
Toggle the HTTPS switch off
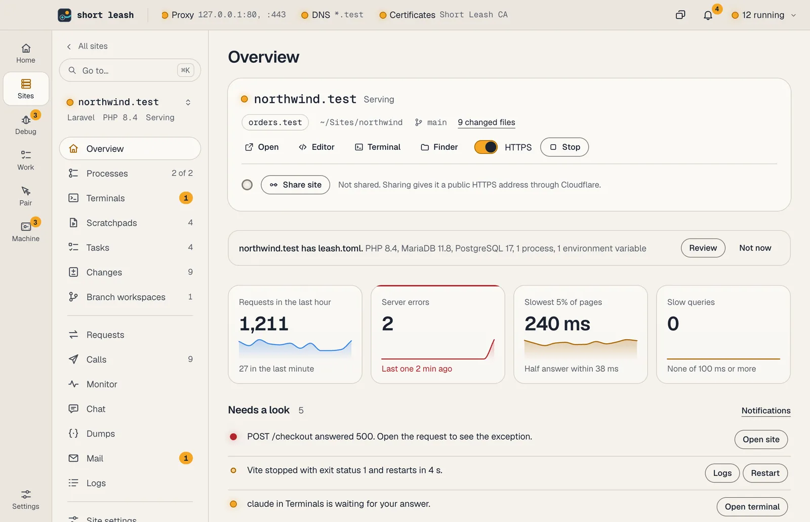(486, 147)
